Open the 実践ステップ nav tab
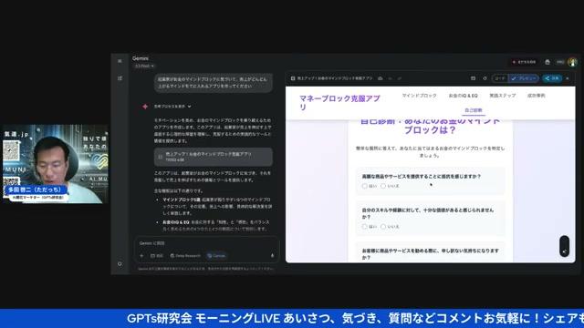584x328 pixels. pyautogui.click(x=503, y=96)
